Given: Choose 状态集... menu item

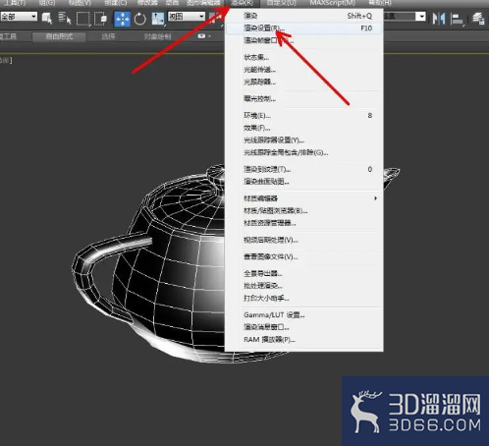Looking at the screenshot, I should pos(304,57).
